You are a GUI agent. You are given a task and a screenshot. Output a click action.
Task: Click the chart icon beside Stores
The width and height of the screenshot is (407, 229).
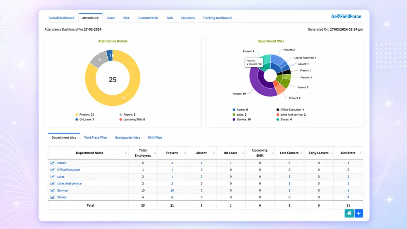pos(52,197)
